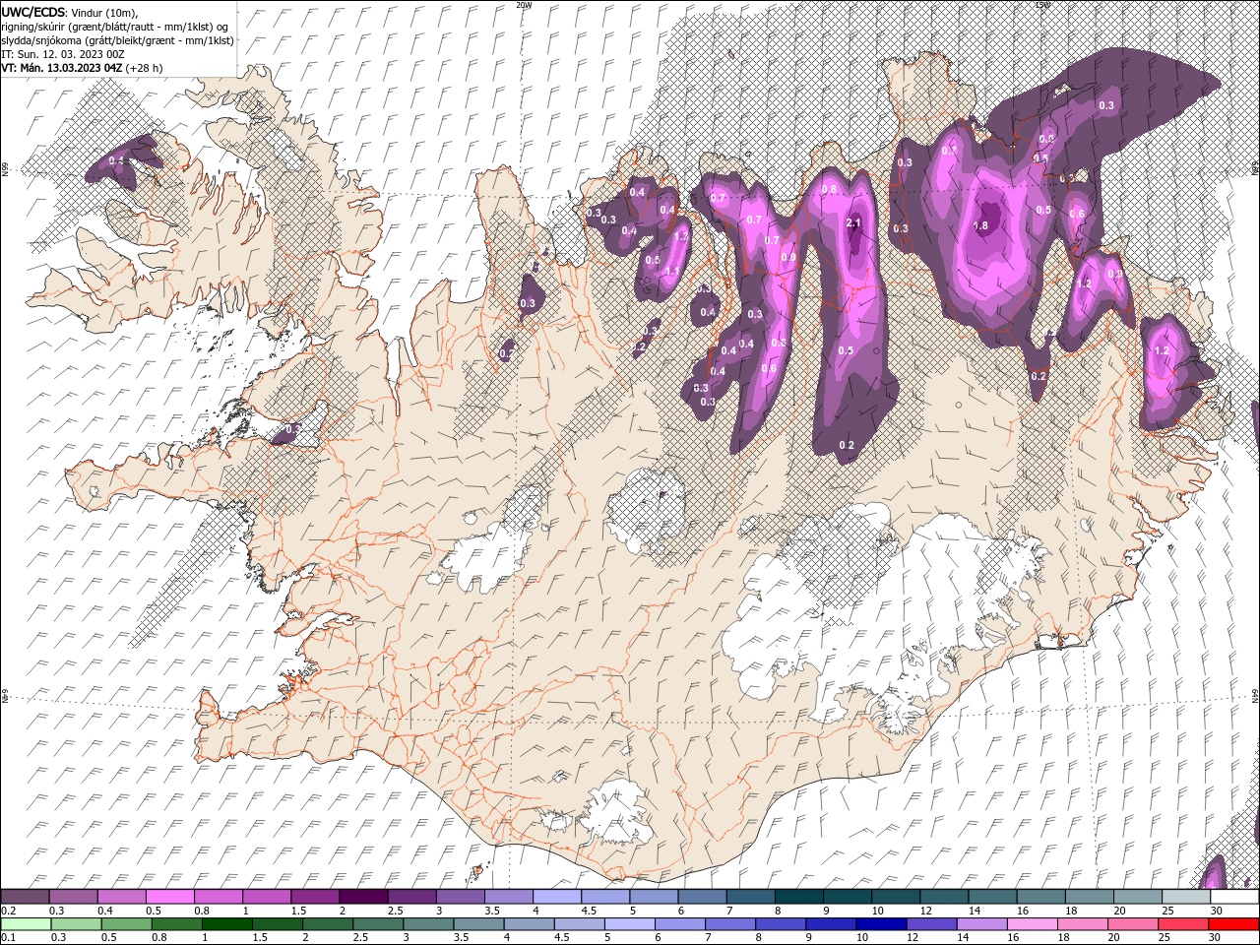
Task: Select top legend bright pink swatch 0.5 to 0.8
Action: tap(171, 897)
